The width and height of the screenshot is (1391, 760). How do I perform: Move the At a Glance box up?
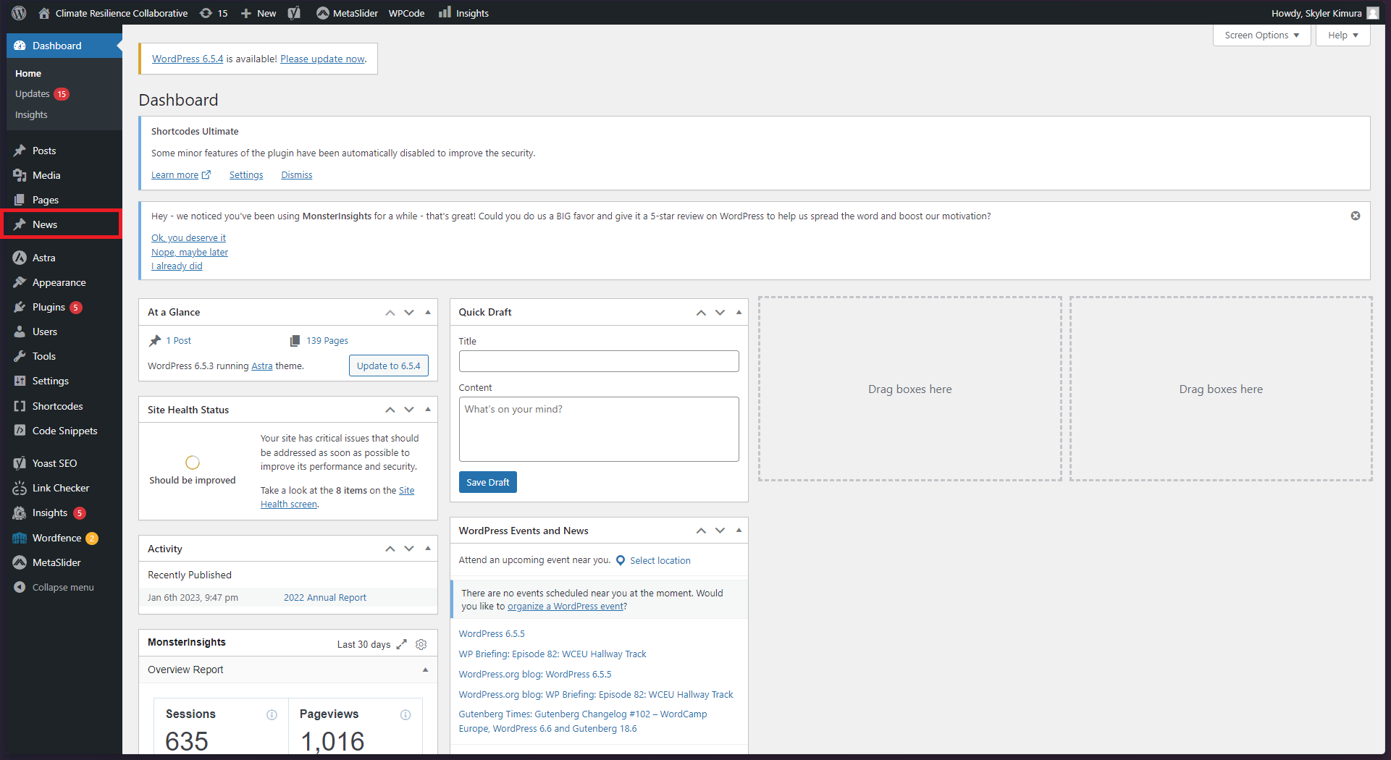tap(390, 312)
